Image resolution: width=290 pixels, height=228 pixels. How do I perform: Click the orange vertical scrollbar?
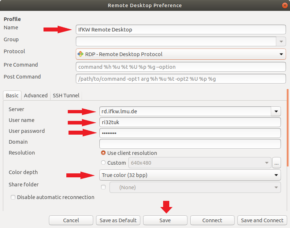(287, 128)
